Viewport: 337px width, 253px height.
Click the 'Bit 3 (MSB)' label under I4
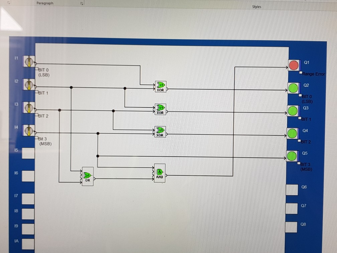[x=45, y=141]
